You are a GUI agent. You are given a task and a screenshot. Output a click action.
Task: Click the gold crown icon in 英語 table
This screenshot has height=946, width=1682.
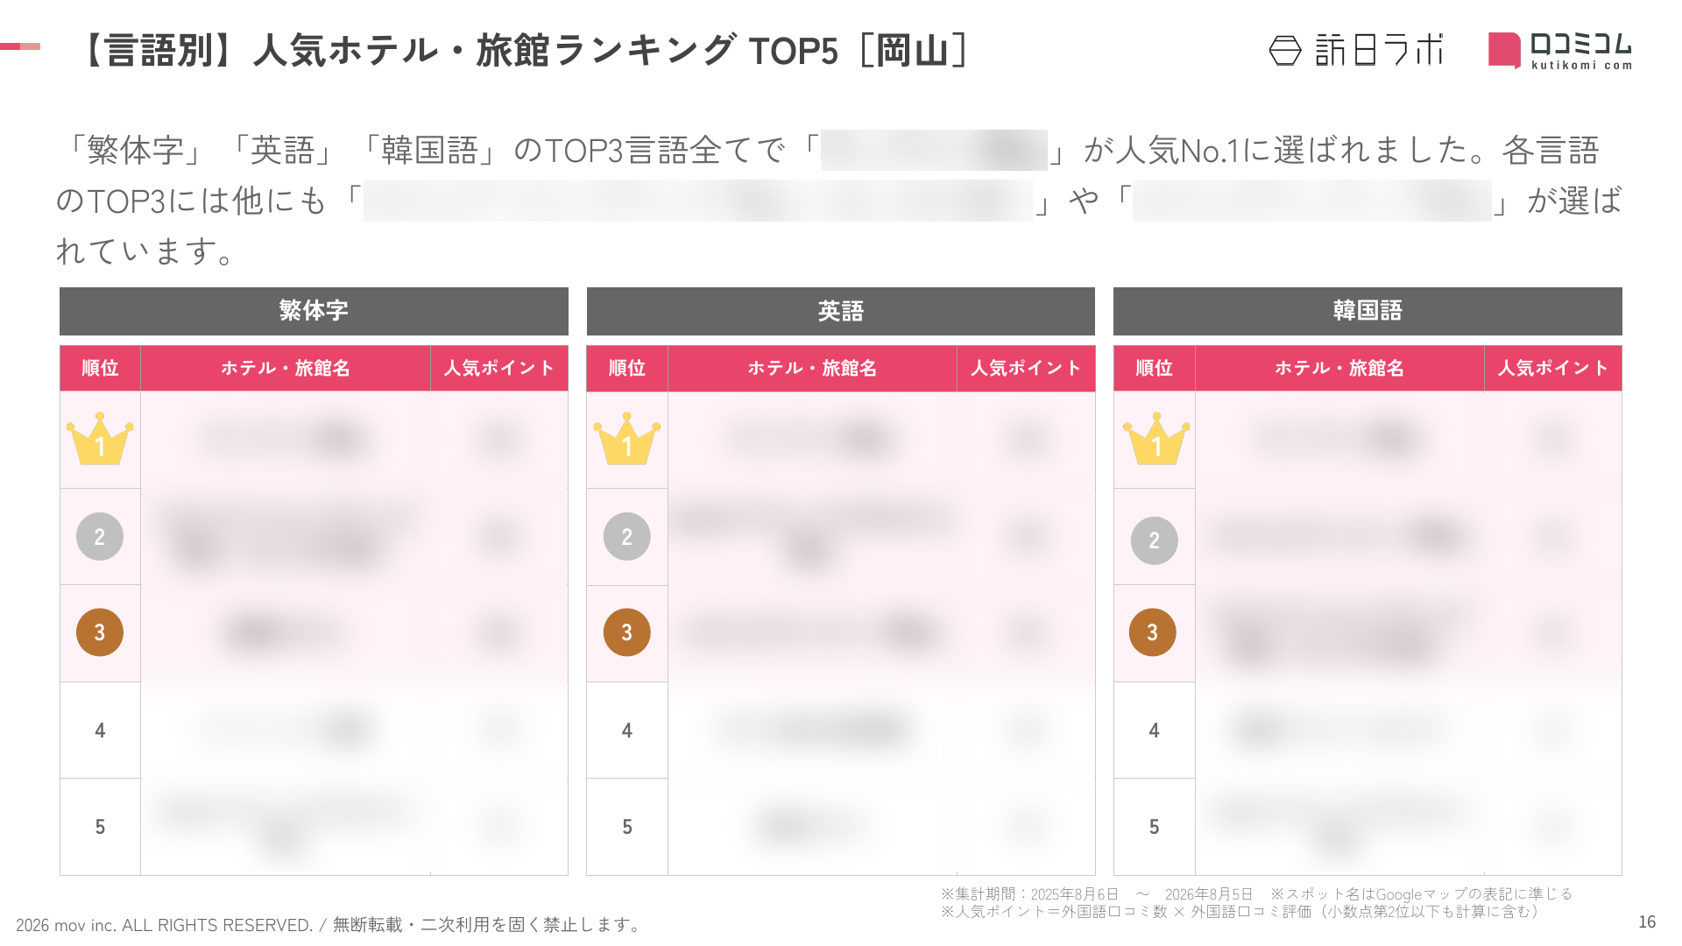click(x=626, y=439)
